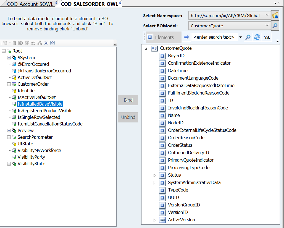The height and width of the screenshot is (228, 284).
Task: Click the new data element toolbar icon
Action: coord(5,43)
